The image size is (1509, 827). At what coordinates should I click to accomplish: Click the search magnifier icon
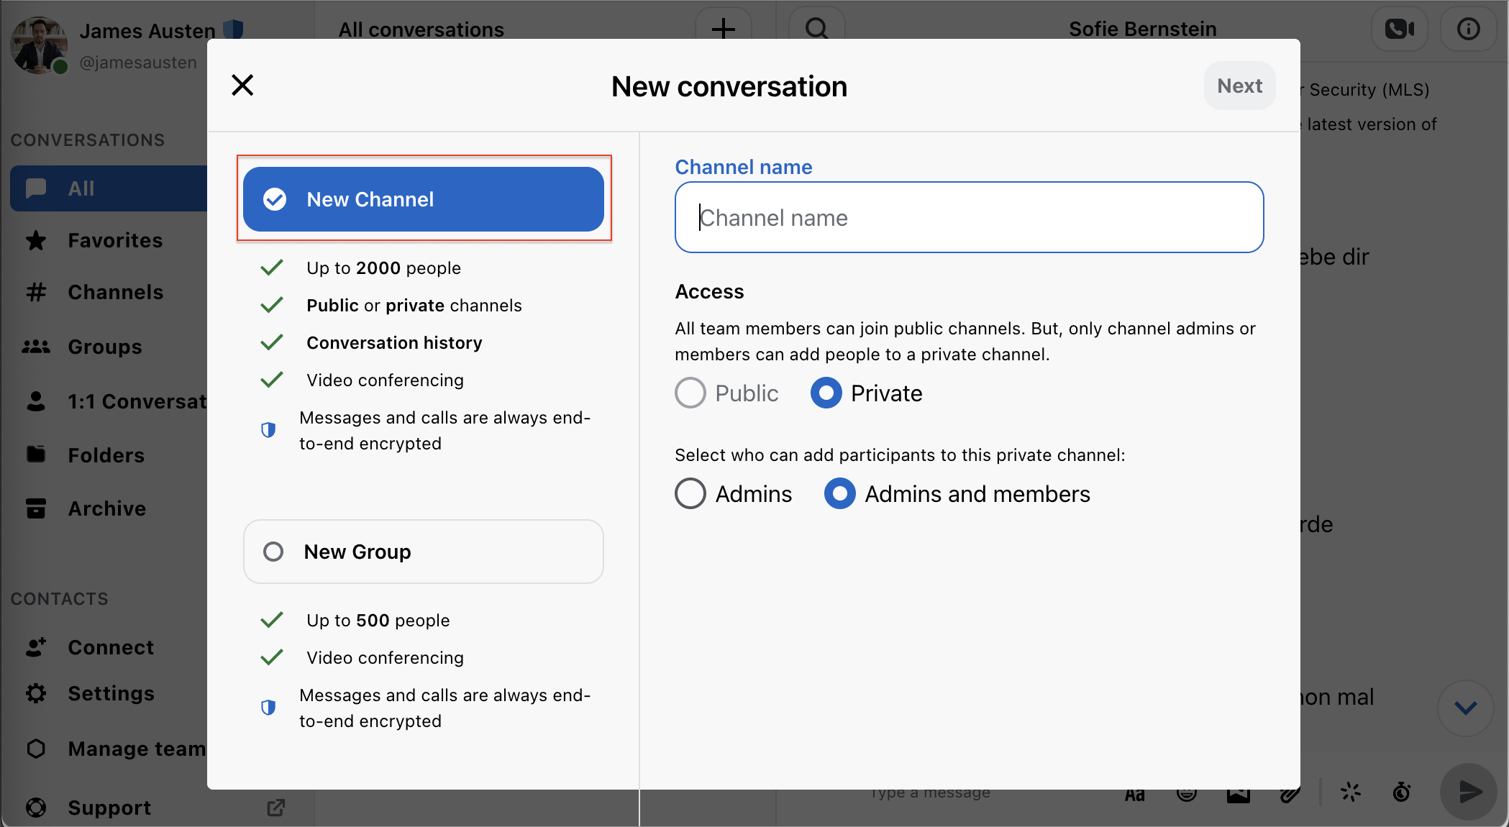[816, 28]
